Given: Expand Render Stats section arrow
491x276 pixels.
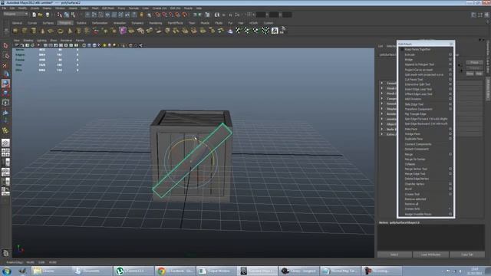Looking at the screenshot, I should pyautogui.click(x=382, y=114).
